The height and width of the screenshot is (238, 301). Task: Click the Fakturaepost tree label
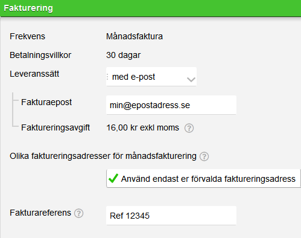click(46, 102)
